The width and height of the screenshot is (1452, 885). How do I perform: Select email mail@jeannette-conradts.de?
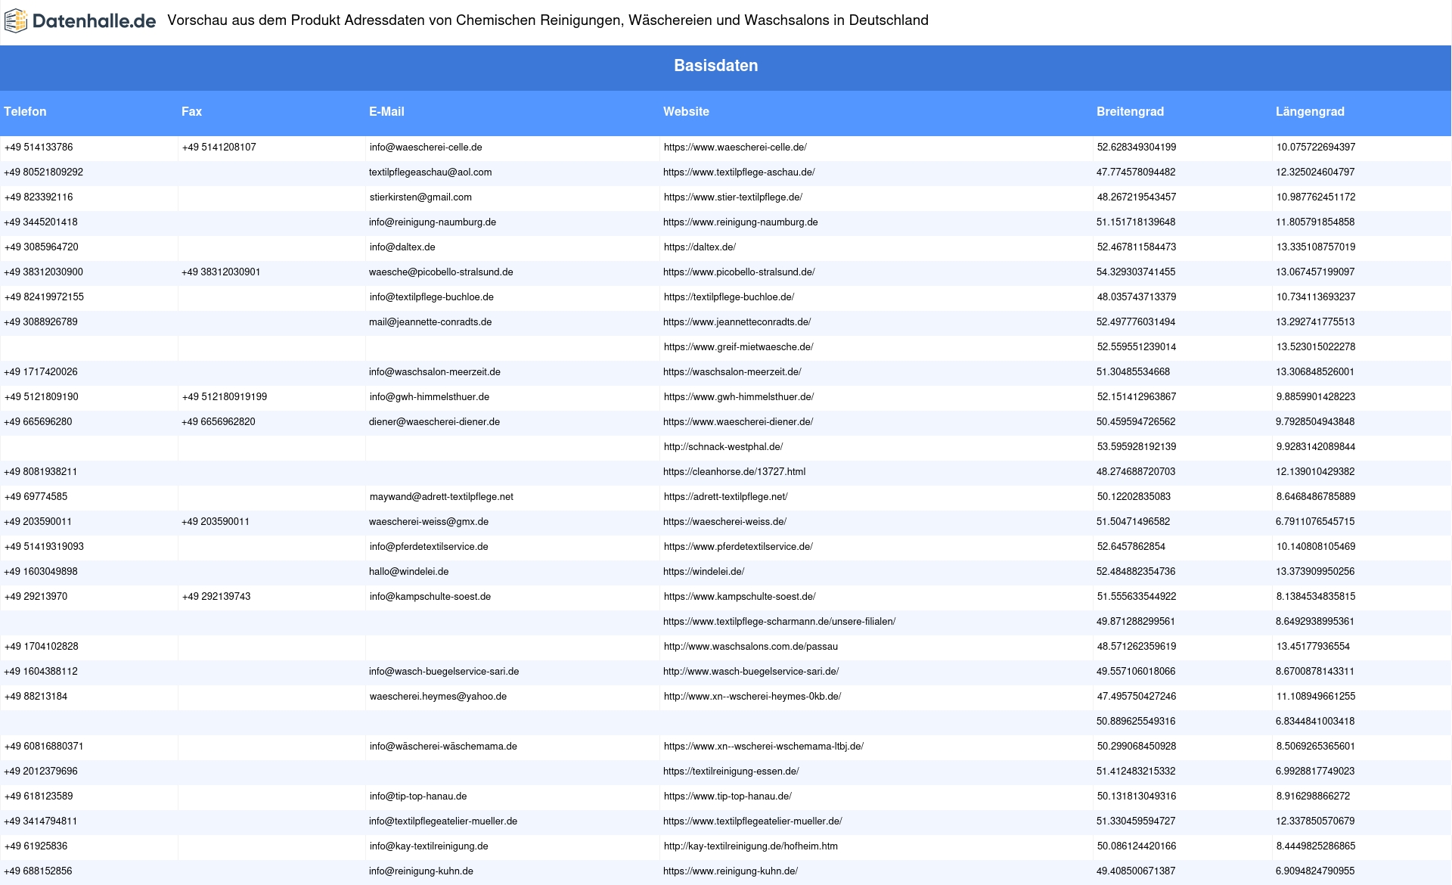point(430,322)
